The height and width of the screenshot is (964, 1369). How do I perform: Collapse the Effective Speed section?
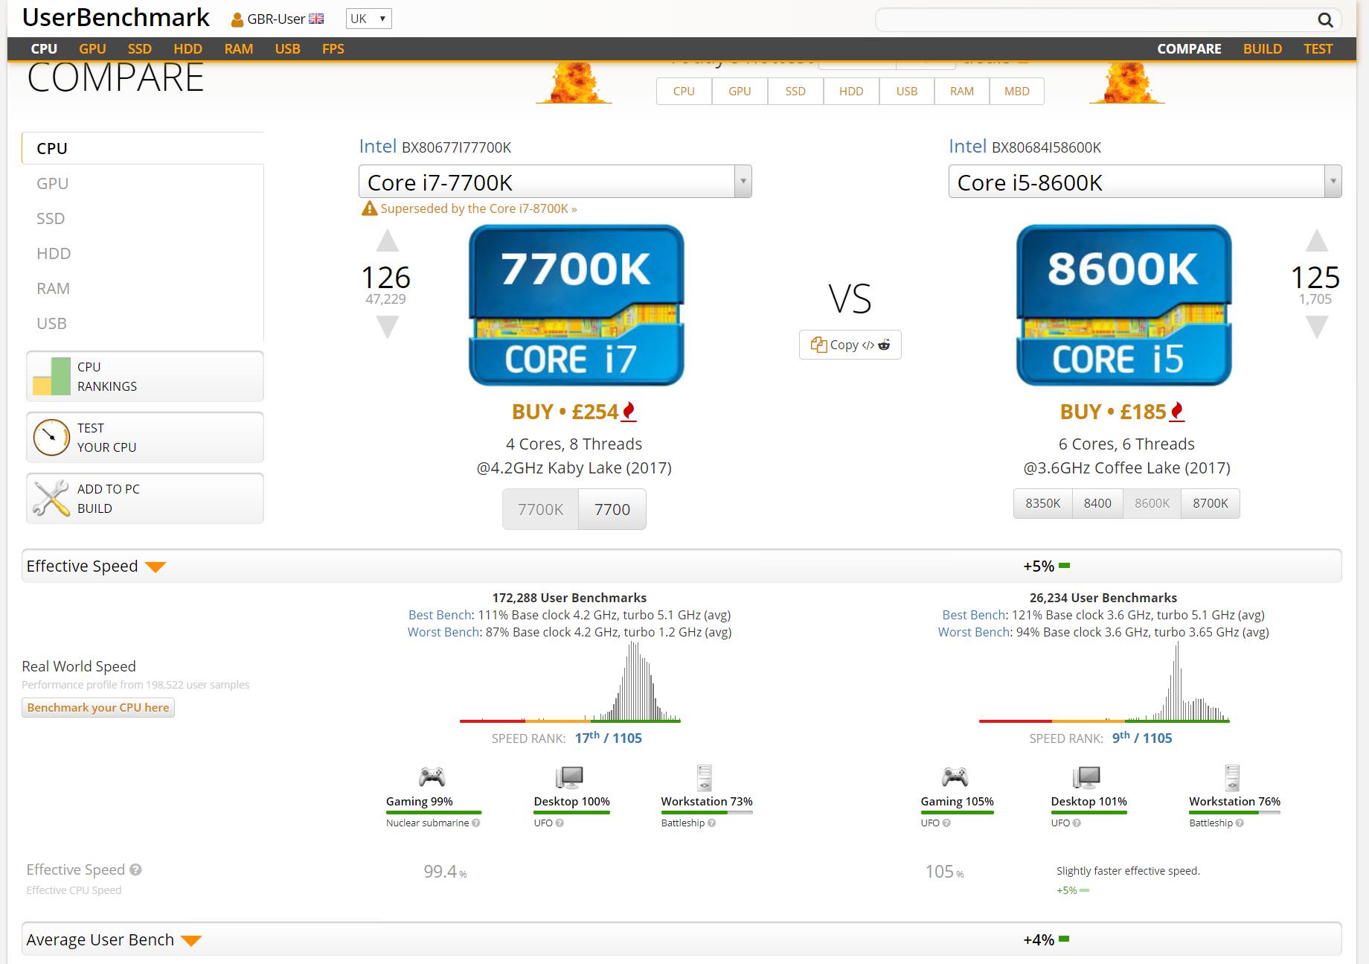point(156,567)
